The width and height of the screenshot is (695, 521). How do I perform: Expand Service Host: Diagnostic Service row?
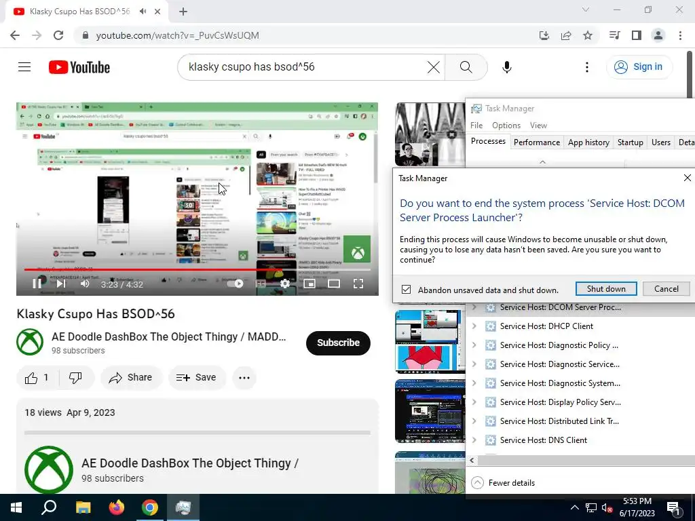(474, 364)
